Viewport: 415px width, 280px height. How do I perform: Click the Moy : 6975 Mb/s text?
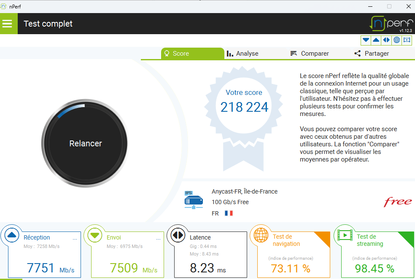125,246
